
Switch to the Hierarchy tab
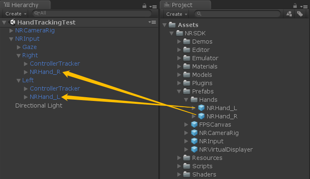click(25, 5)
